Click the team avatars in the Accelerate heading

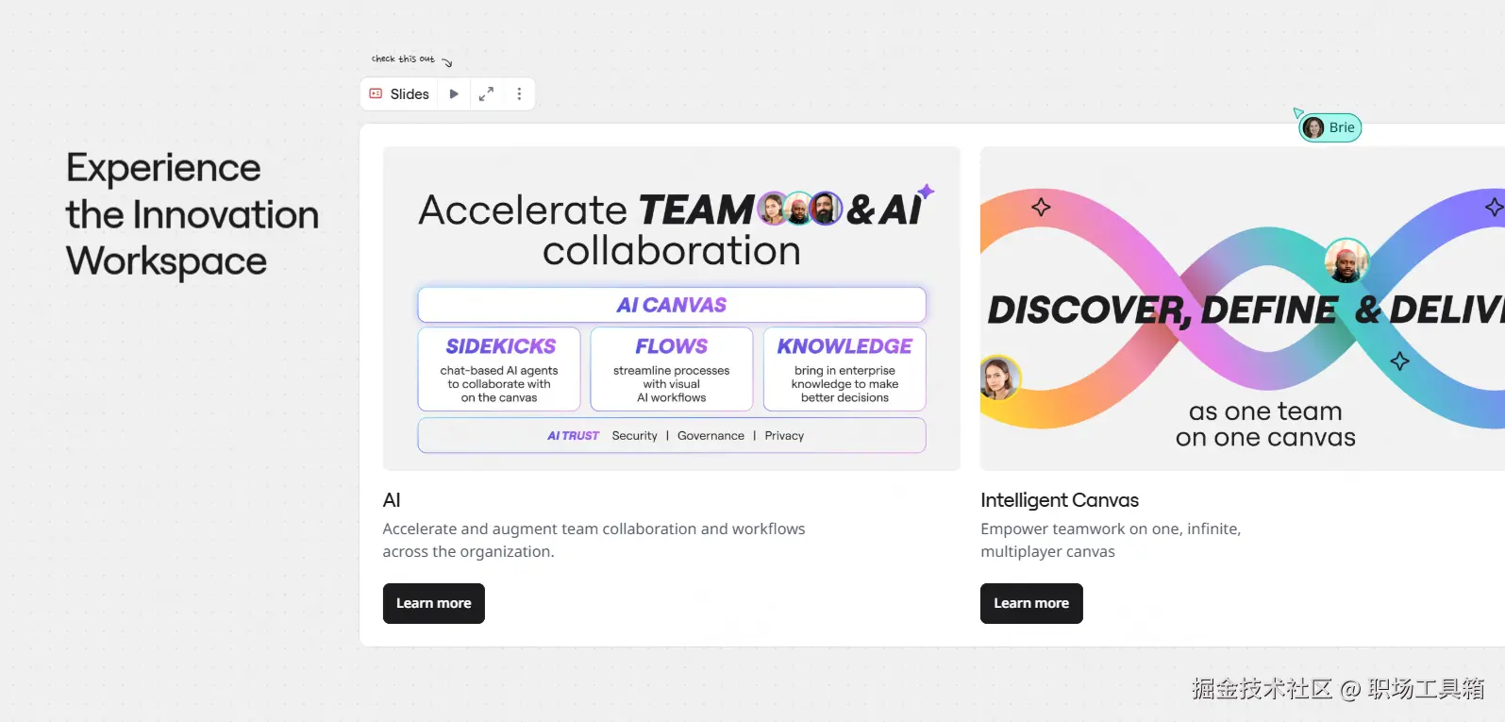click(x=799, y=209)
